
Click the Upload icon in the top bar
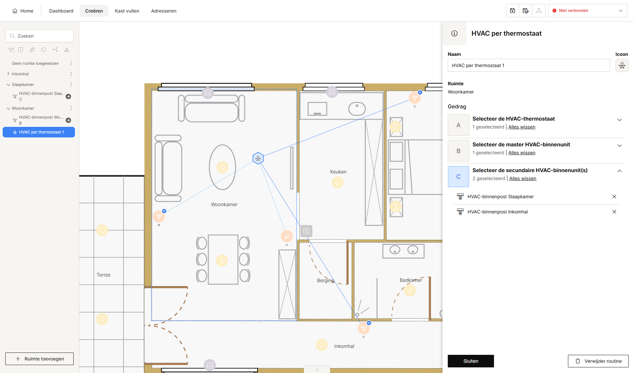[539, 11]
